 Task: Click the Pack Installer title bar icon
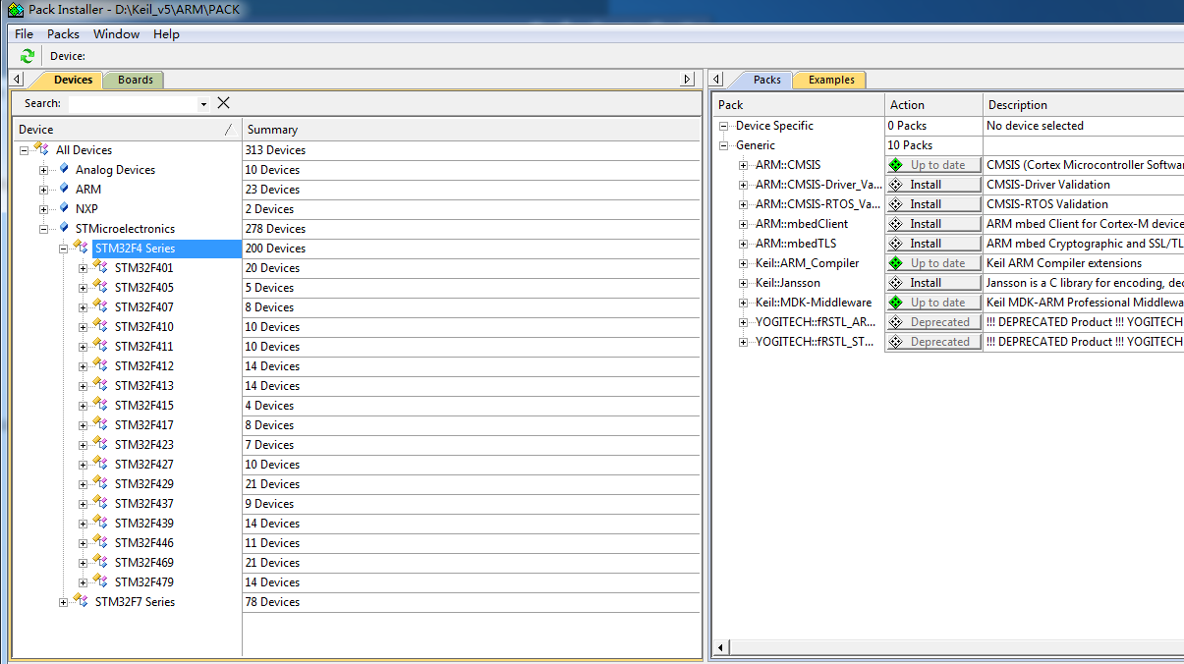pyautogui.click(x=15, y=10)
